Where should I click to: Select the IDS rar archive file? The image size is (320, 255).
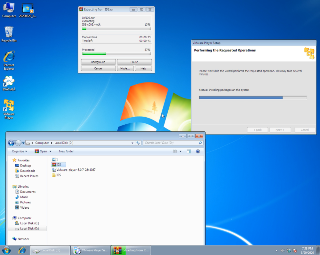tap(59, 165)
